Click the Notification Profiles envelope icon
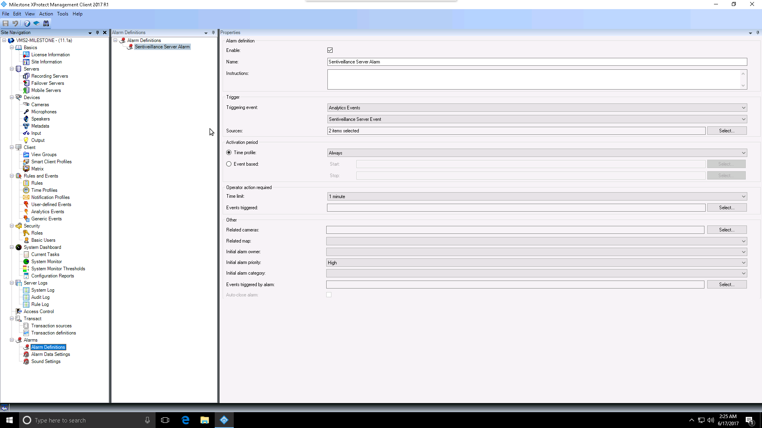This screenshot has height=428, width=762. point(26,197)
